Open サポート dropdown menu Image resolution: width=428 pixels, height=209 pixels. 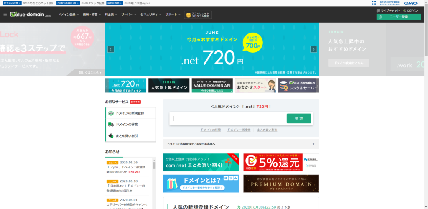(x=173, y=15)
